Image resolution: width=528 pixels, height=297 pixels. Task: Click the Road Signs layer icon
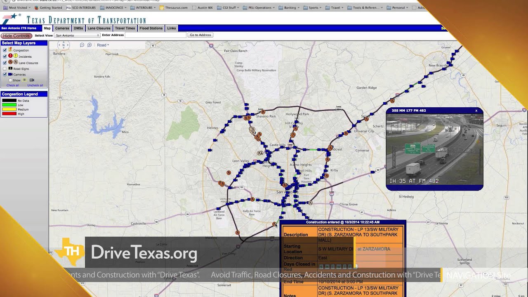(x=10, y=68)
